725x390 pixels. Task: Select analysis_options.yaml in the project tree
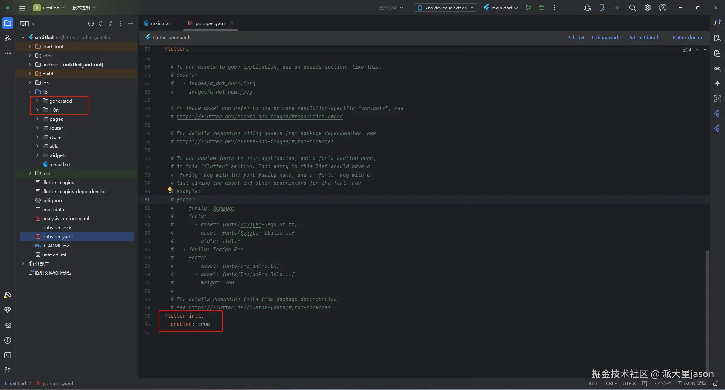click(65, 219)
